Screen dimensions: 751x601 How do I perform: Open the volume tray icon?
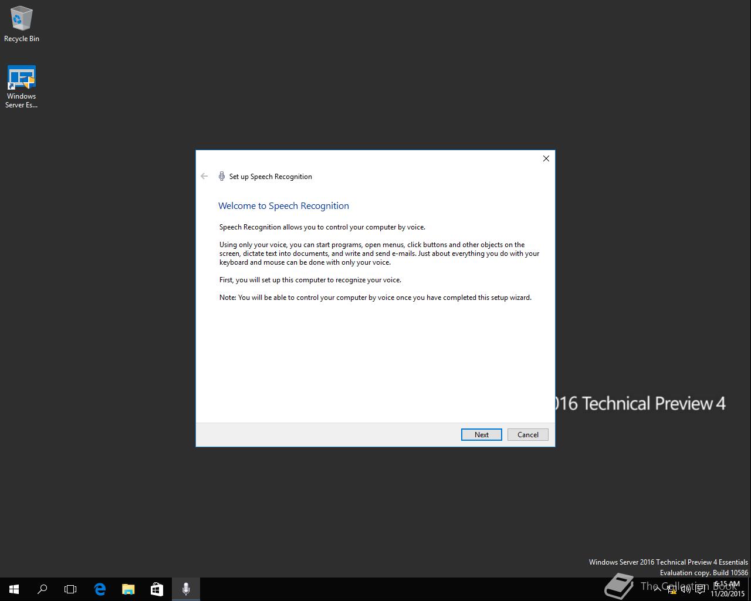click(686, 589)
